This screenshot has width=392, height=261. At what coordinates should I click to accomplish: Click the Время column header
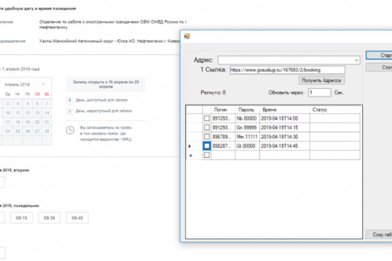tap(285, 110)
